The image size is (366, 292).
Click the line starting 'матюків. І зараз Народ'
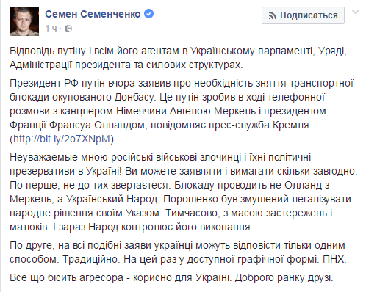click(132, 227)
